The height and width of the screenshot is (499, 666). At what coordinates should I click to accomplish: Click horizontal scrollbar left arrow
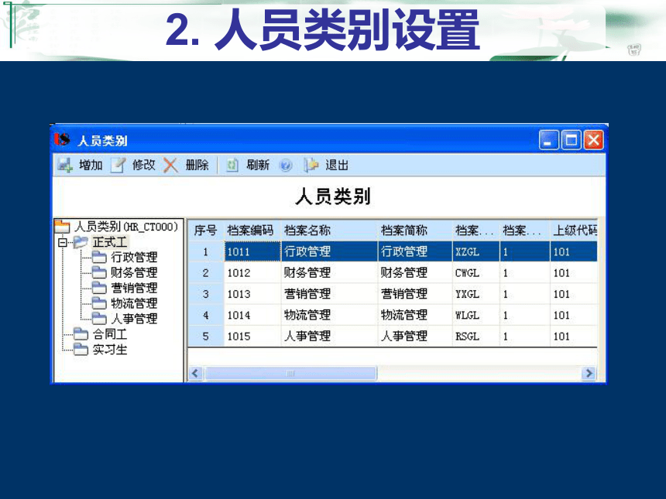point(196,374)
